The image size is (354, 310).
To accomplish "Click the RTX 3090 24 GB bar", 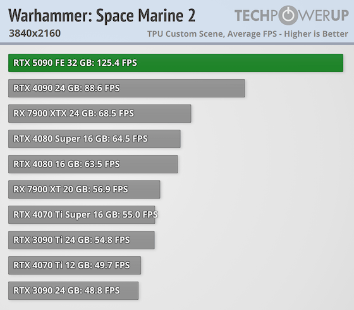I will pyautogui.click(x=73, y=290).
